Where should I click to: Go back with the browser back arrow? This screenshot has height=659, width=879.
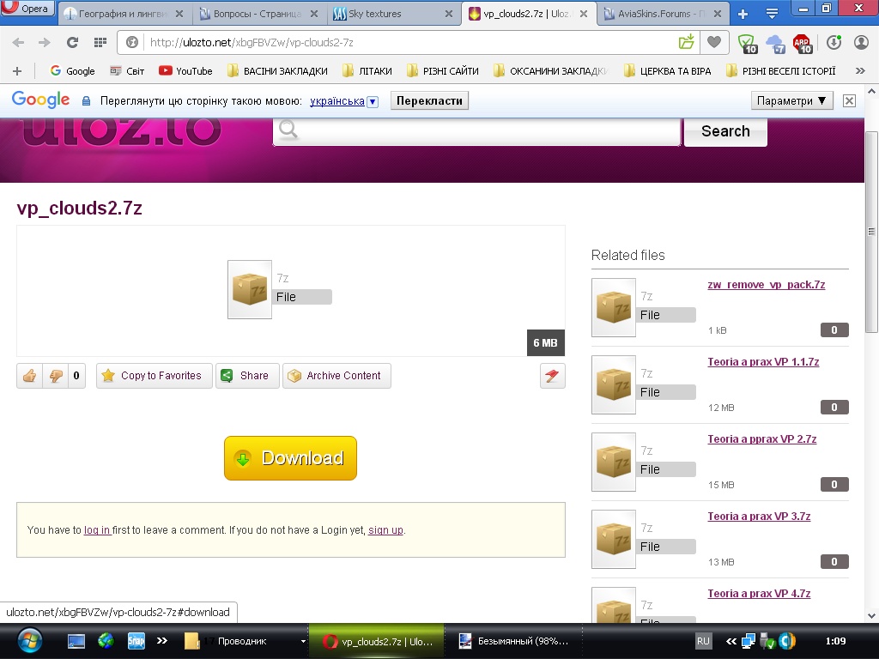[18, 42]
